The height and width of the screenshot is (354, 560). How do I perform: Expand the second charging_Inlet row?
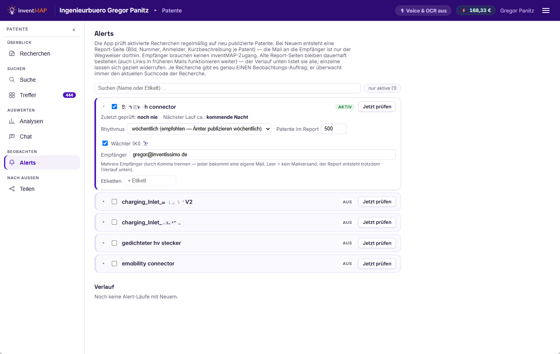(104, 222)
